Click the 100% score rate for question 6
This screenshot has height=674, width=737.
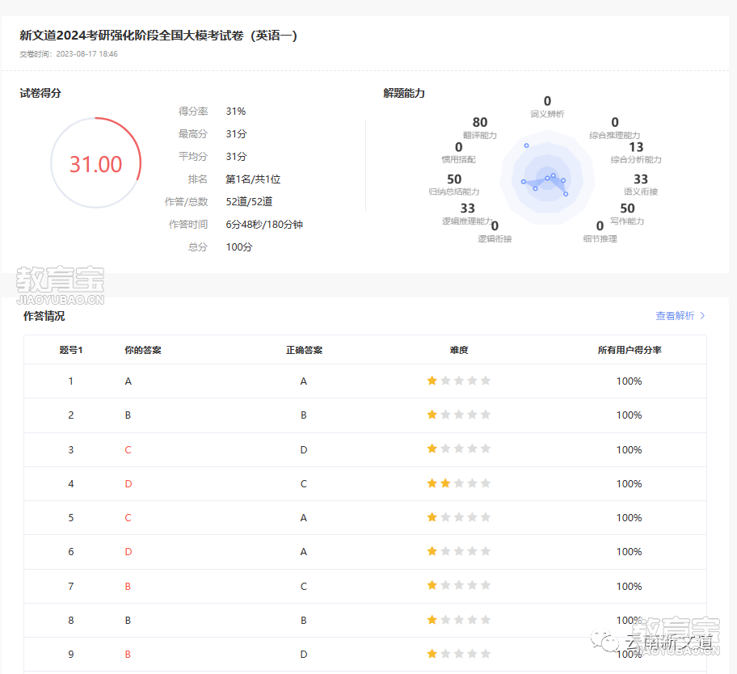pyautogui.click(x=629, y=551)
